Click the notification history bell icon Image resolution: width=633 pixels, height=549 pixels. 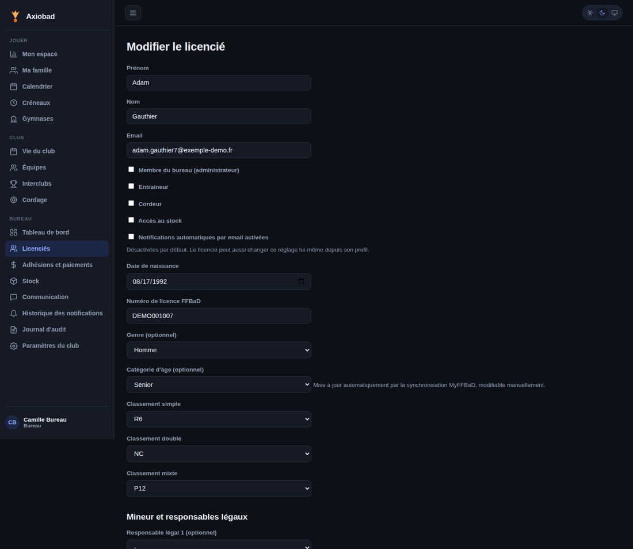click(14, 313)
